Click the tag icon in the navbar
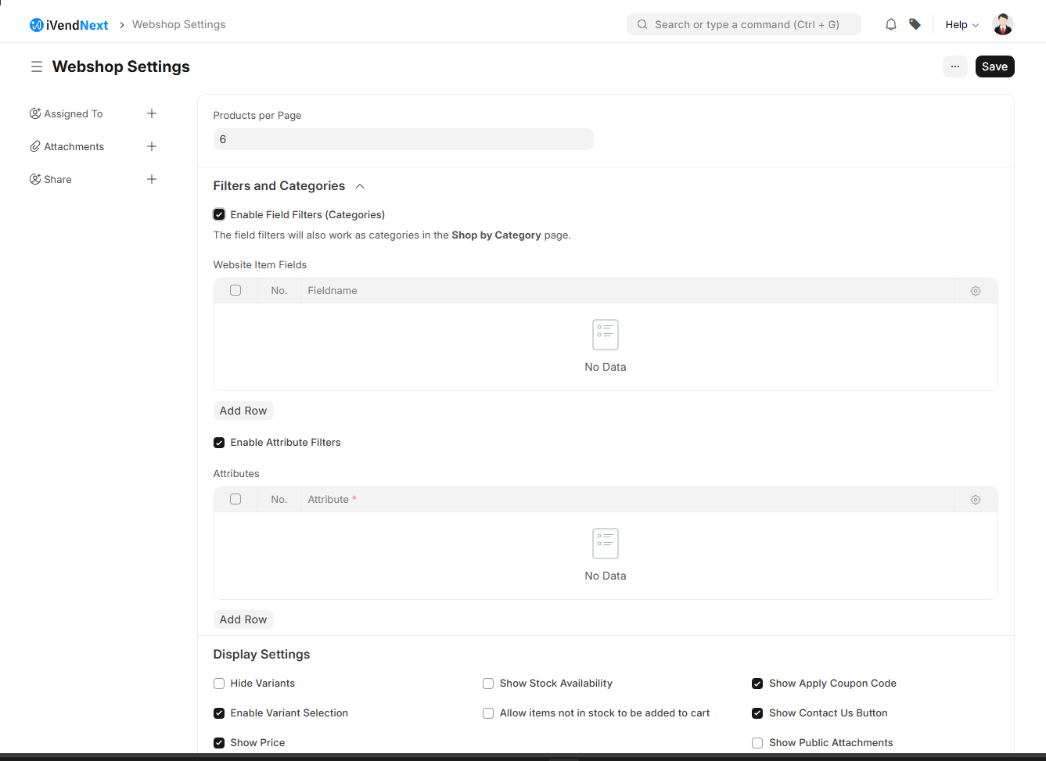 click(915, 24)
